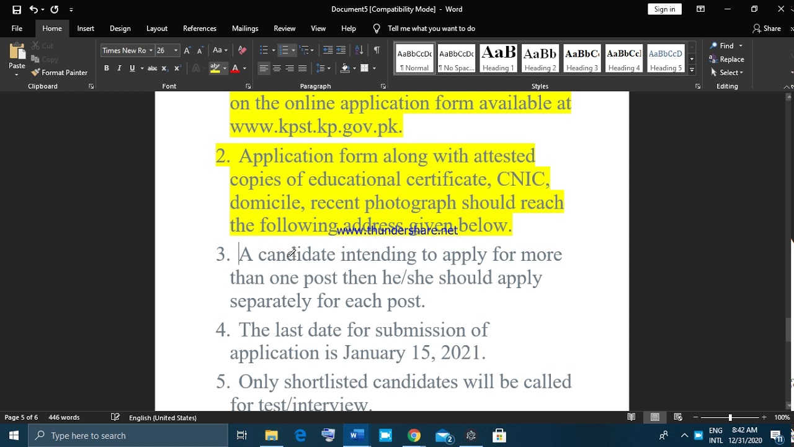This screenshot has height=447, width=794.
Task: Toggle the numbered list button
Action: tap(283, 50)
